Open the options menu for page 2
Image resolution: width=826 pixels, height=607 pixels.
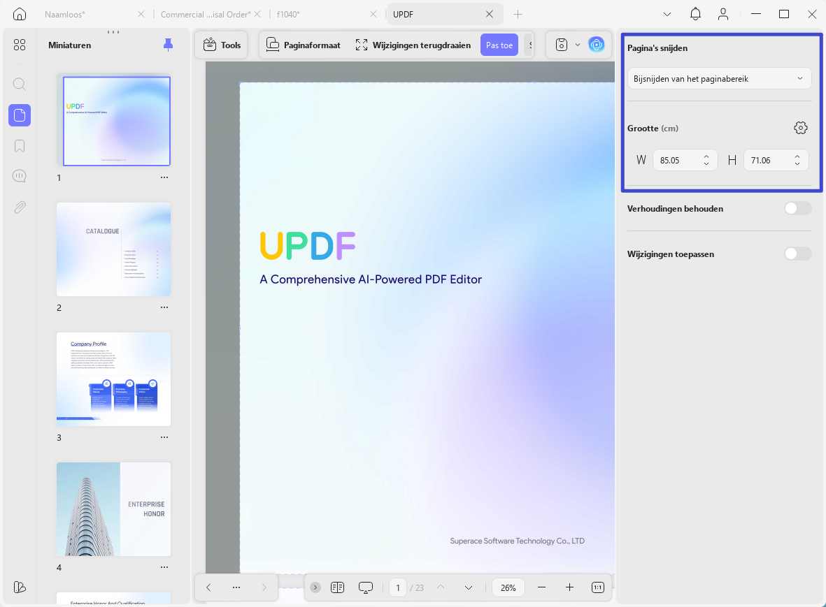coord(164,307)
